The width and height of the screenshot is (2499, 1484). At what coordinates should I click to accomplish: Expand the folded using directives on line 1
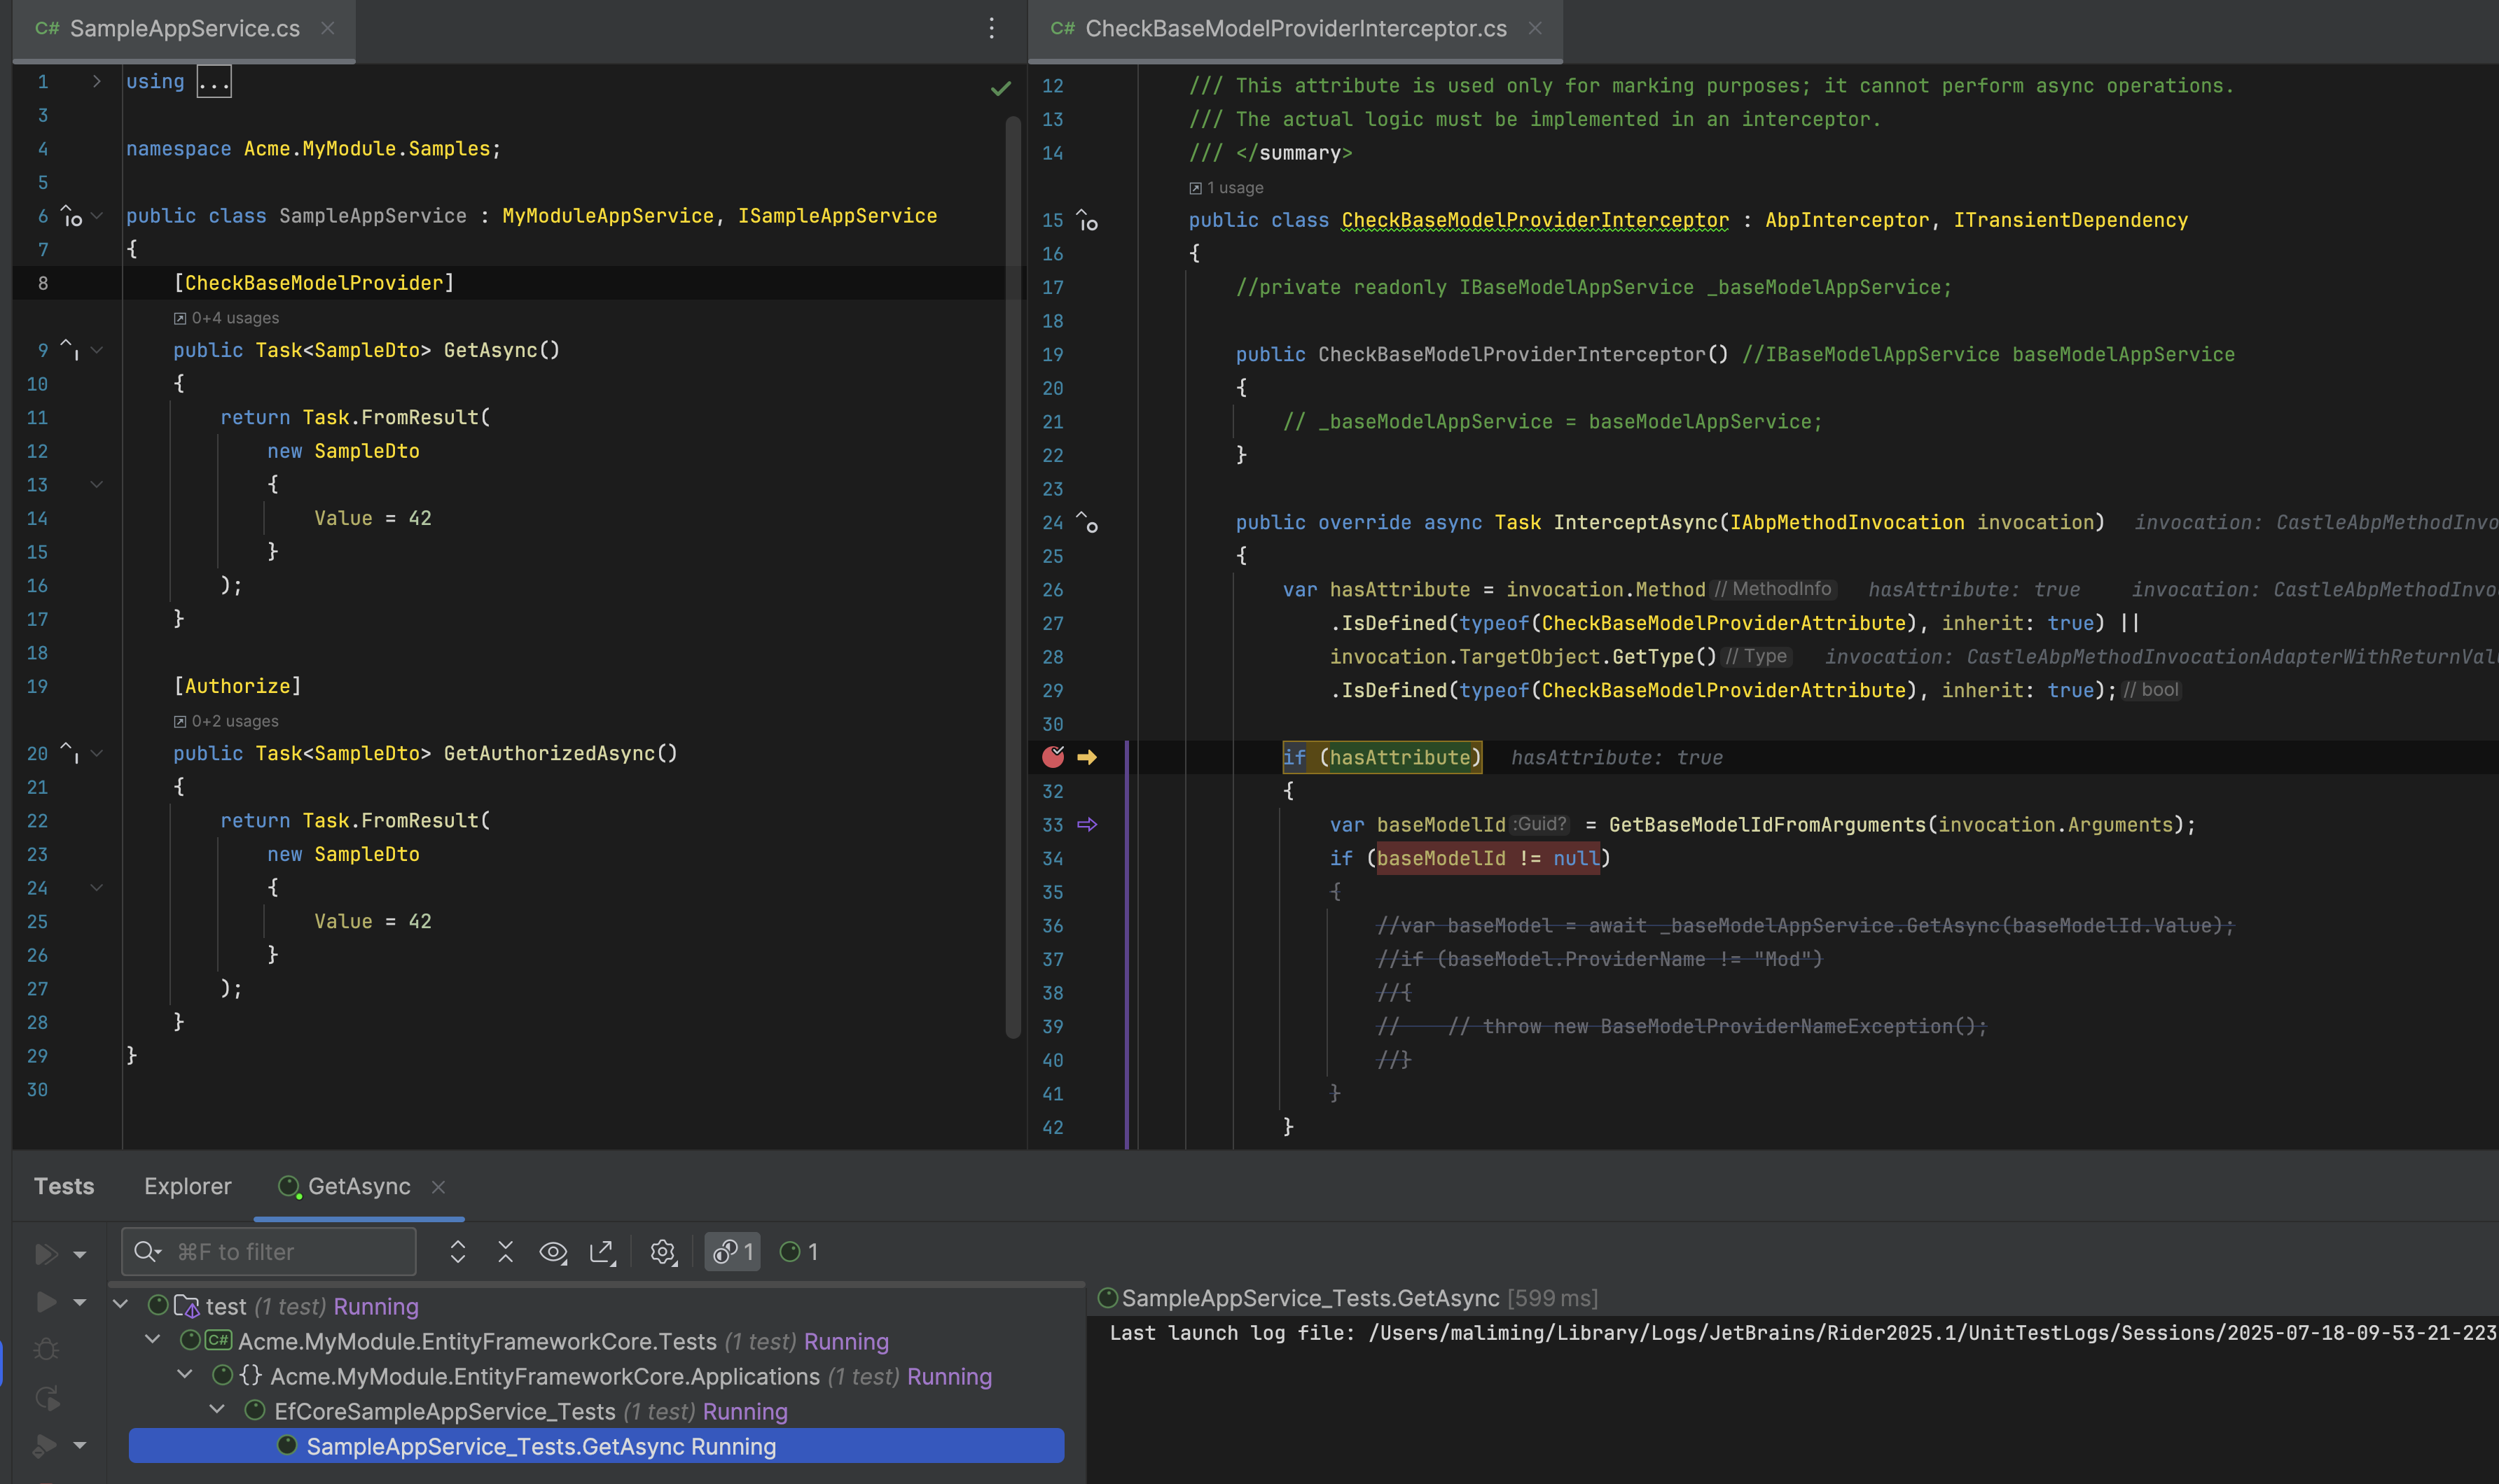[97, 81]
